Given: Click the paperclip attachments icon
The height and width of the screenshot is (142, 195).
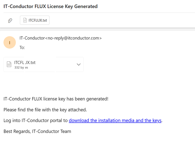Looking at the screenshot, I should [10, 21].
